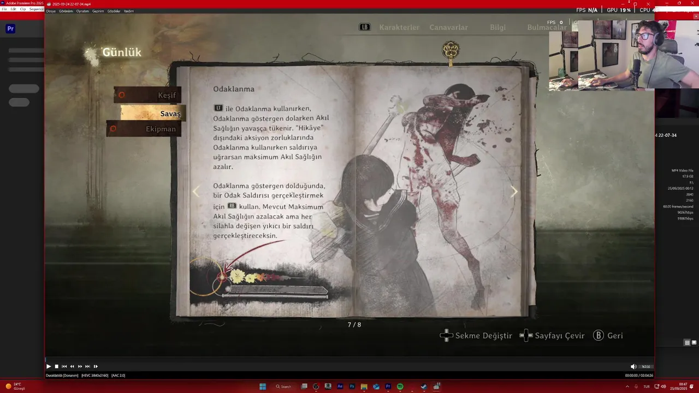Select the Ekipman journal tab

coord(144,129)
